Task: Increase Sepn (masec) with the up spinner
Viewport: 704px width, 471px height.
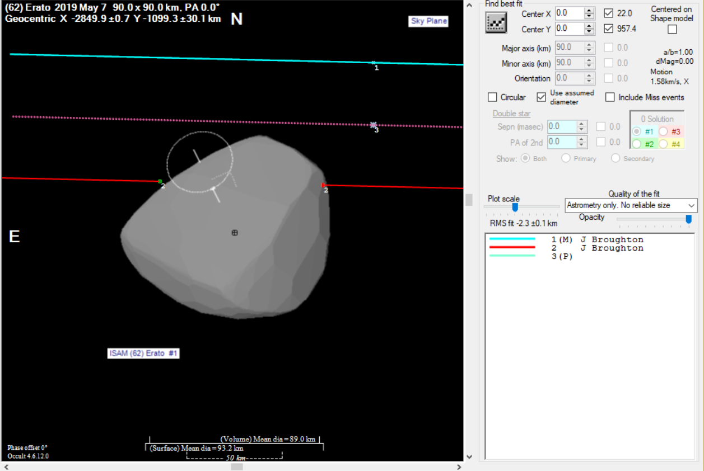Action: click(581, 124)
